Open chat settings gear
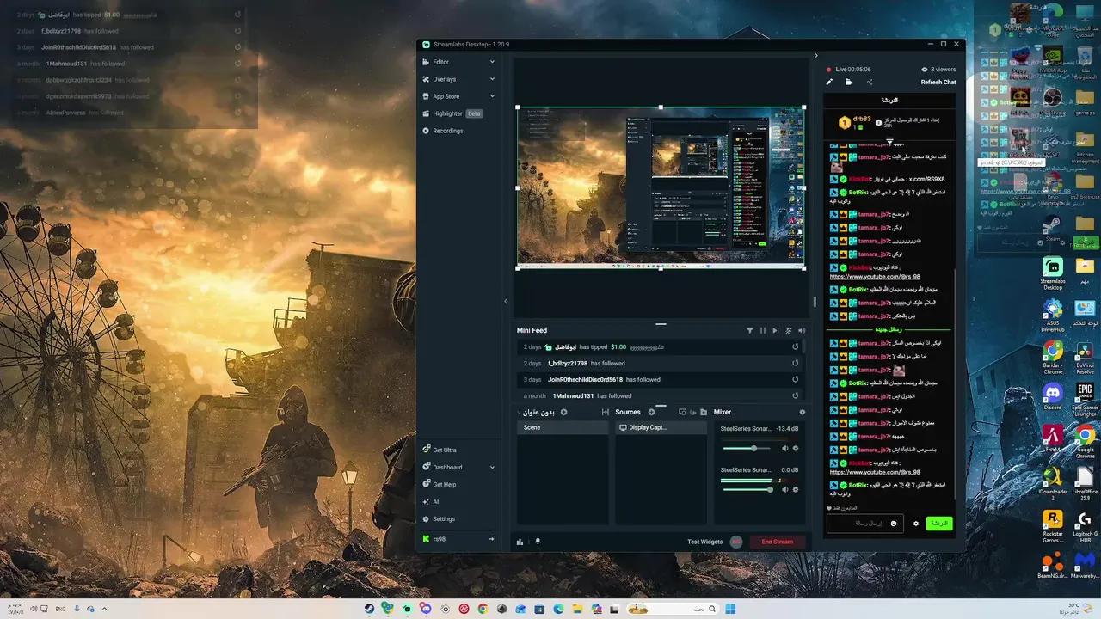The image size is (1101, 619). [x=916, y=523]
